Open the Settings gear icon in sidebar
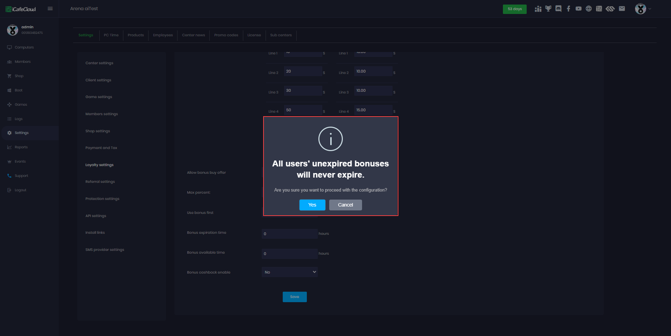 click(x=9, y=133)
